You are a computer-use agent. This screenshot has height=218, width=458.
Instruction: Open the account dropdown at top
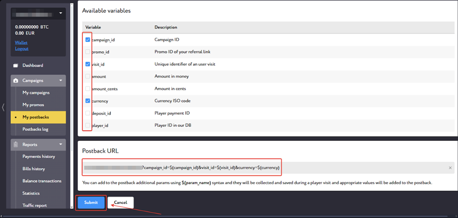click(x=60, y=13)
